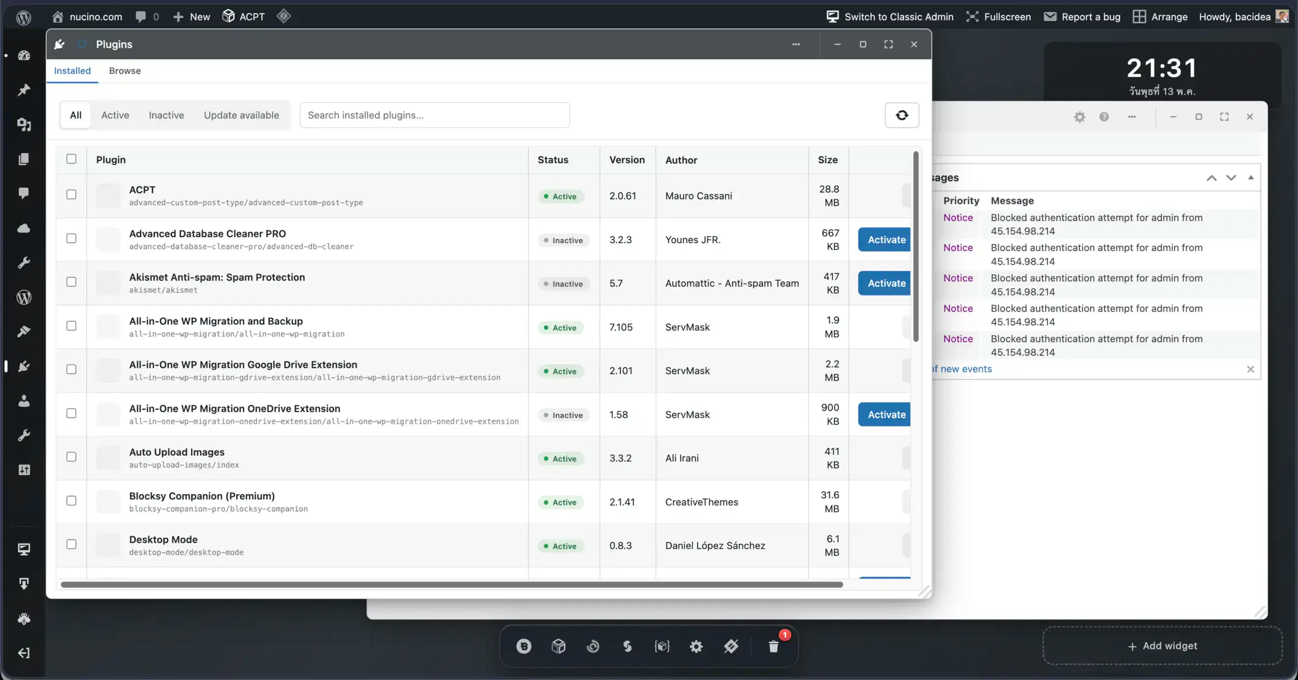The height and width of the screenshot is (680, 1298).
Task: Activate the Akismet Anti-spam plugin
Action: pos(885,283)
